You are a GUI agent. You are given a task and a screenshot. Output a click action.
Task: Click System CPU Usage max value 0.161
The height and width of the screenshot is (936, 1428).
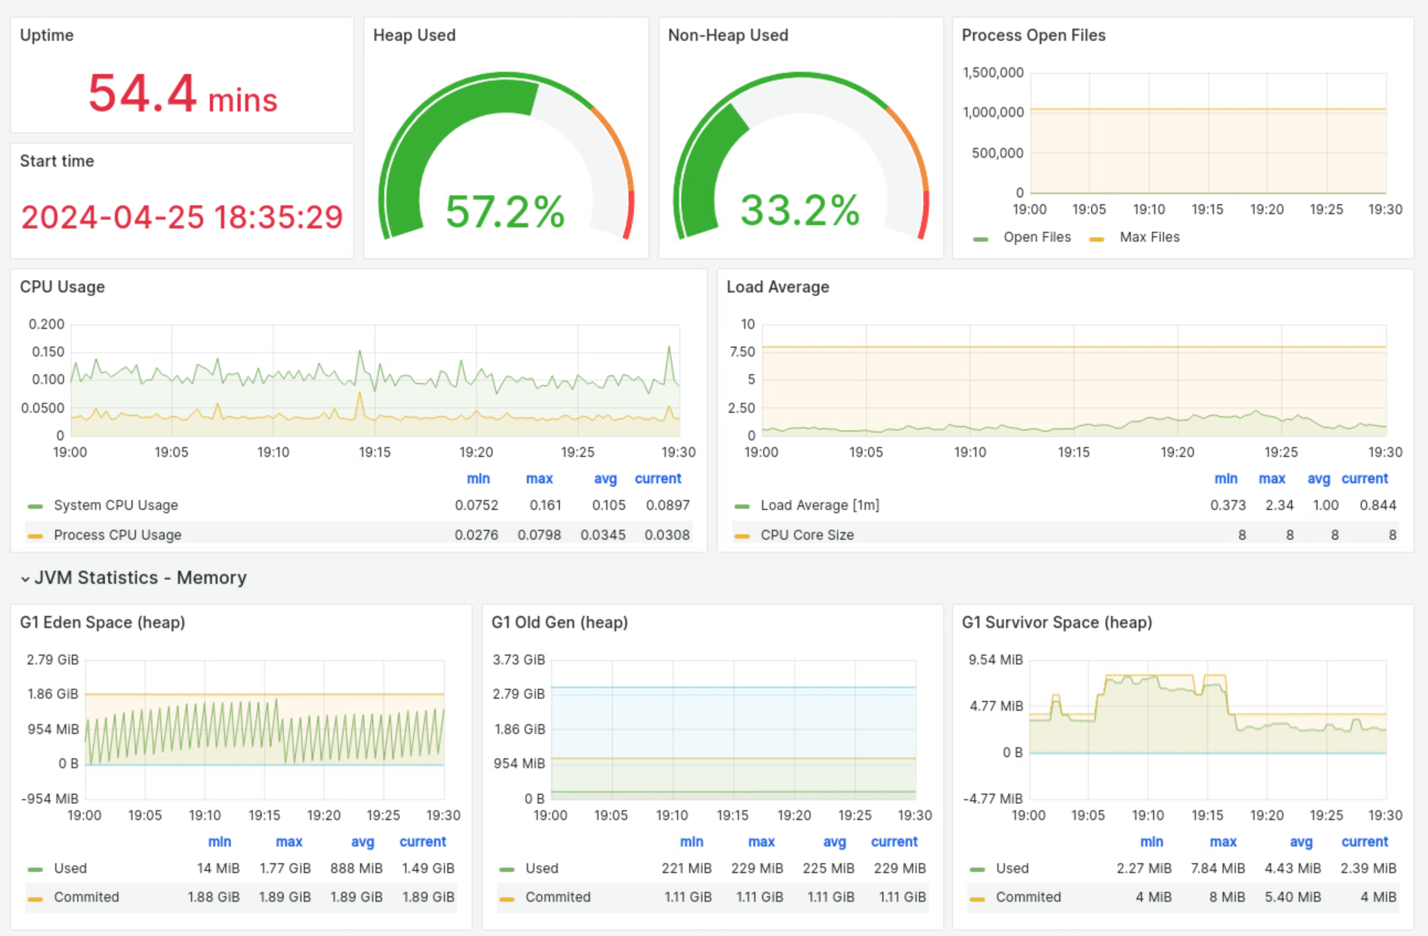[x=545, y=505]
